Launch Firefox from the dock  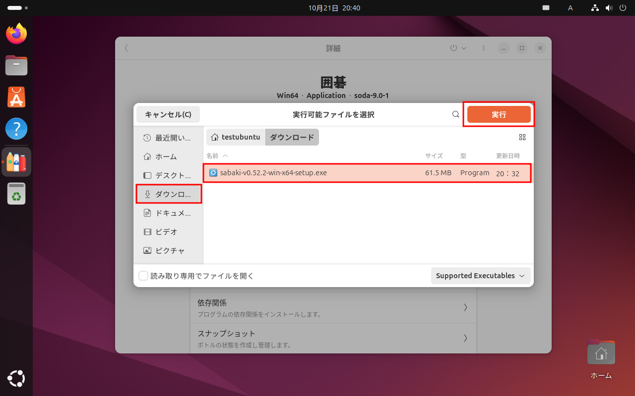[x=16, y=34]
